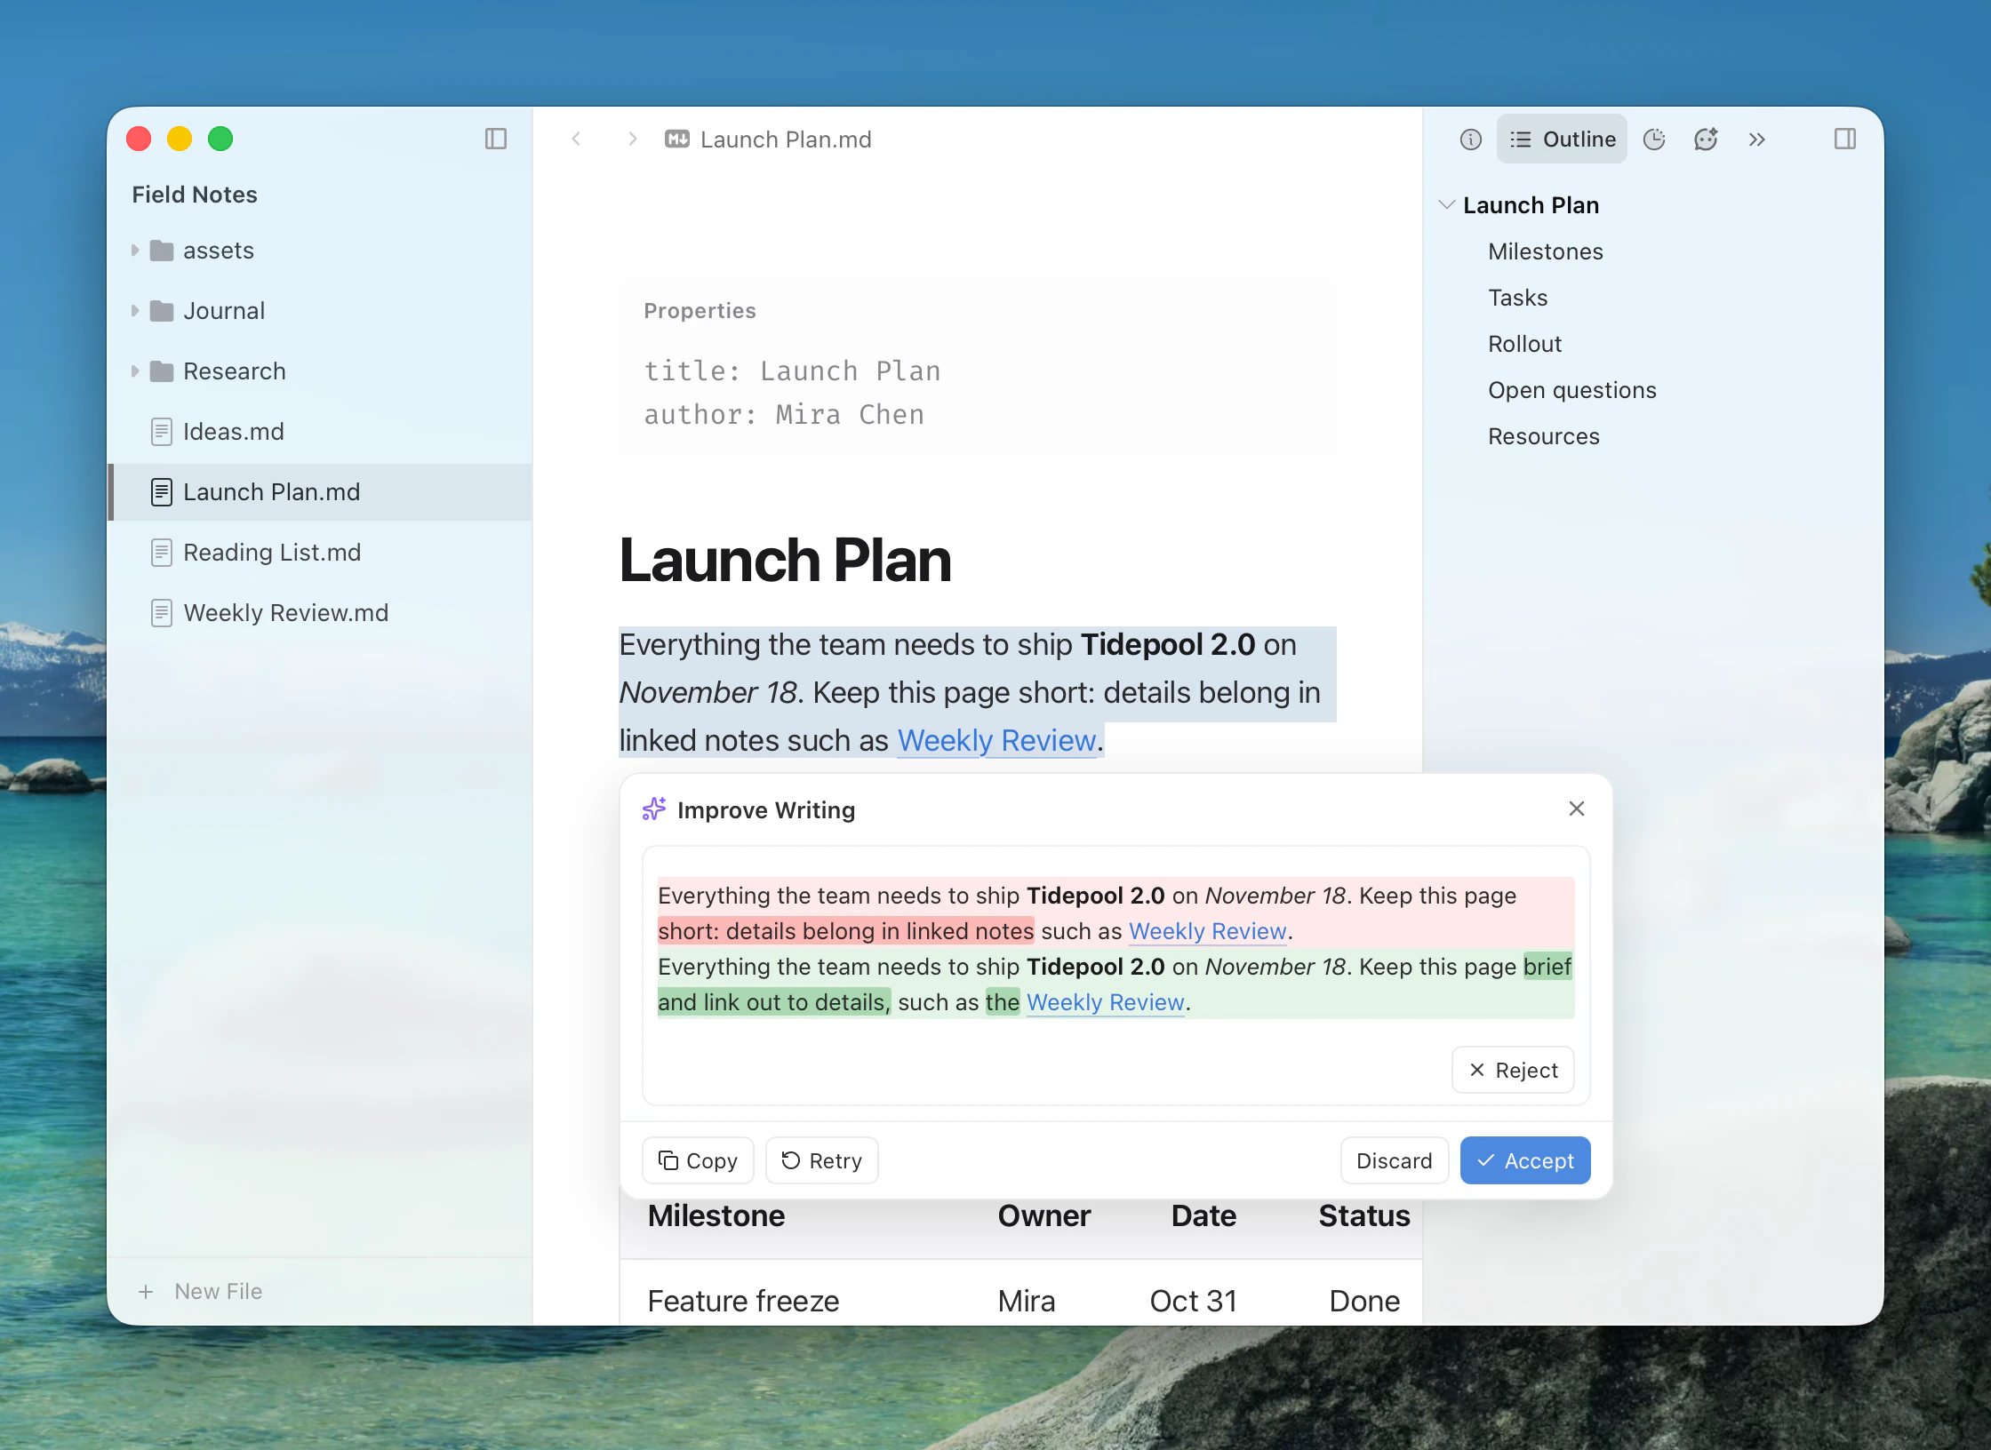Show more panels with double chevron
The image size is (1991, 1450).
[x=1756, y=139]
